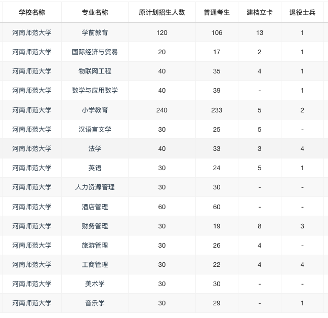Click the 普通考生 value 39
This screenshot has height=318, width=328.
pos(217,90)
